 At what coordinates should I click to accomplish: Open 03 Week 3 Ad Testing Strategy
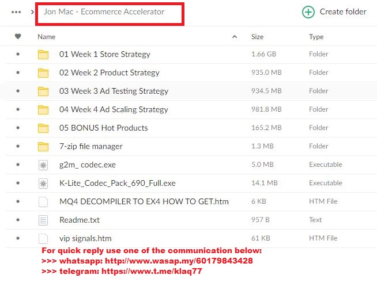click(x=114, y=91)
